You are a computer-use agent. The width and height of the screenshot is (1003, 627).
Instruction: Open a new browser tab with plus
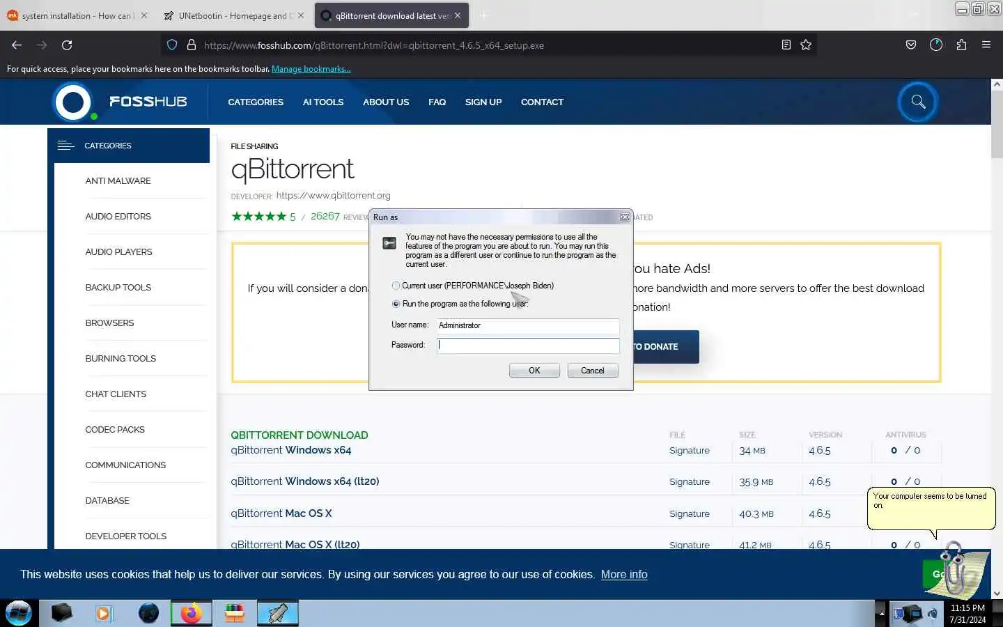[x=483, y=15]
